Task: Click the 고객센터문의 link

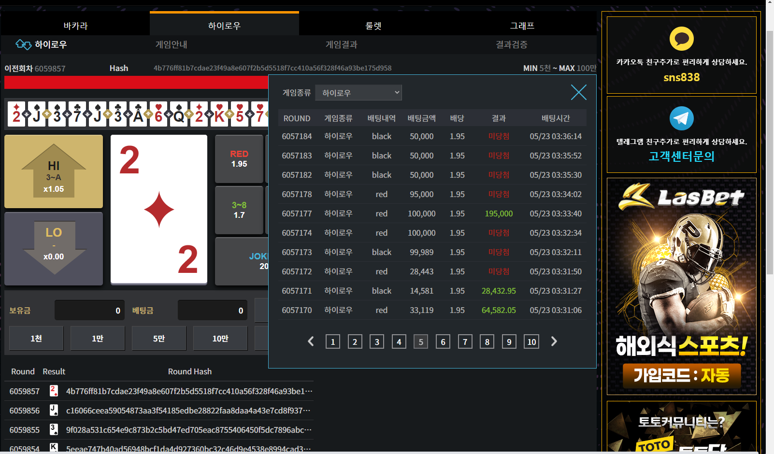Action: [681, 156]
